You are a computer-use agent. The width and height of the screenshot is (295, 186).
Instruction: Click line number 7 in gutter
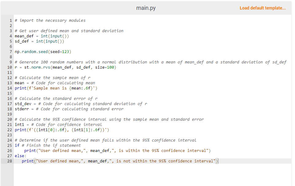(11, 52)
